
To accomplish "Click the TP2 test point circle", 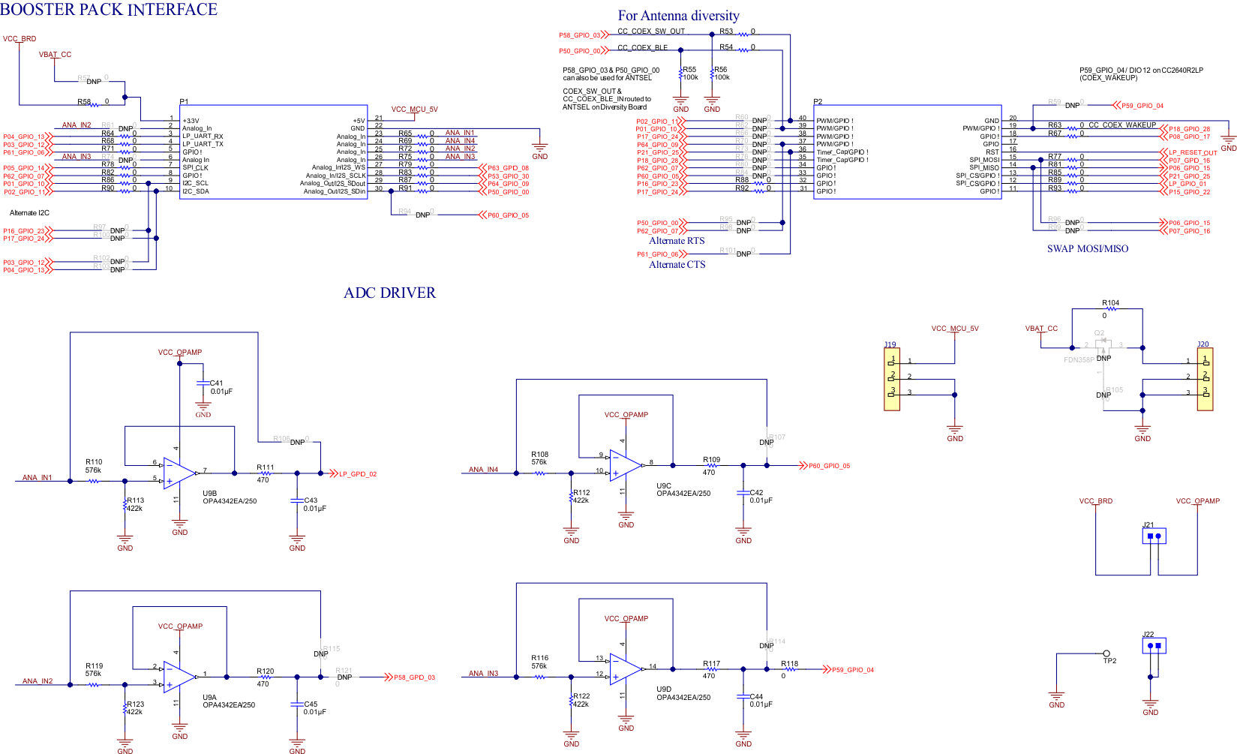I will click(x=1106, y=653).
